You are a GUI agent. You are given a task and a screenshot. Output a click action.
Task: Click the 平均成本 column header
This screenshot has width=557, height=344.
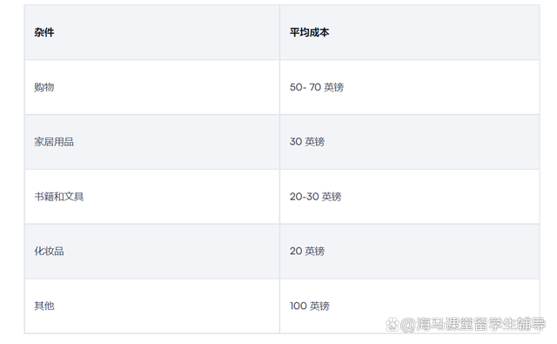point(309,32)
